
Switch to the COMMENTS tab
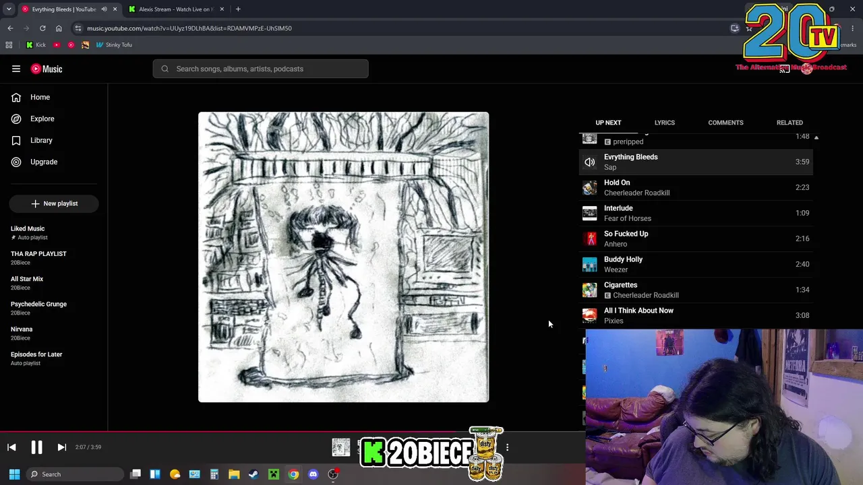point(725,123)
